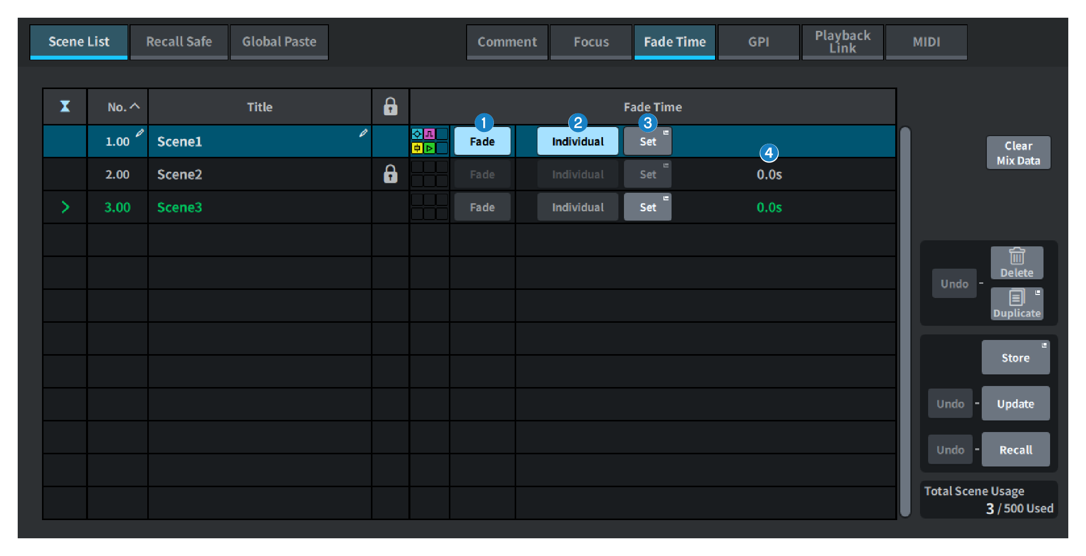Open the Playback Link tab

(x=842, y=42)
